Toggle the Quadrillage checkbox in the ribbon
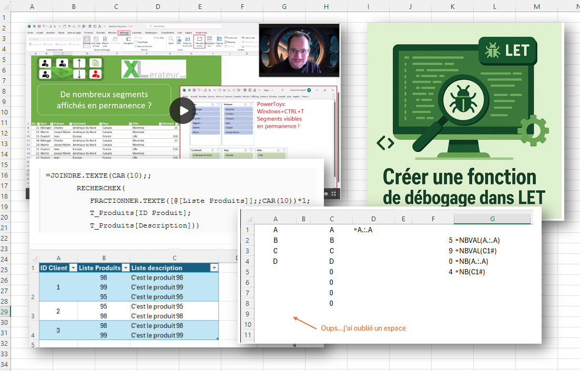 point(137,41)
